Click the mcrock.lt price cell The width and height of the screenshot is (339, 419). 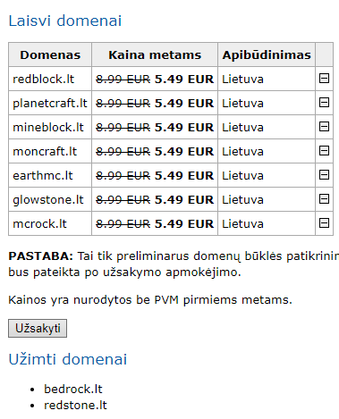click(x=155, y=223)
